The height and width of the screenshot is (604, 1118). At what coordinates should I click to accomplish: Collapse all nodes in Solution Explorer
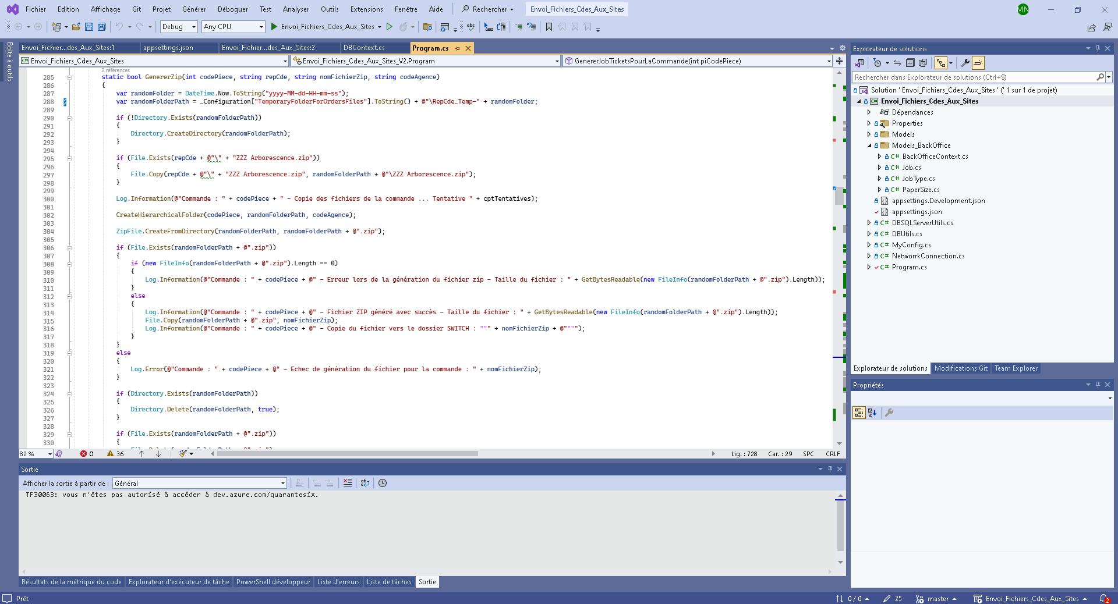coord(910,63)
